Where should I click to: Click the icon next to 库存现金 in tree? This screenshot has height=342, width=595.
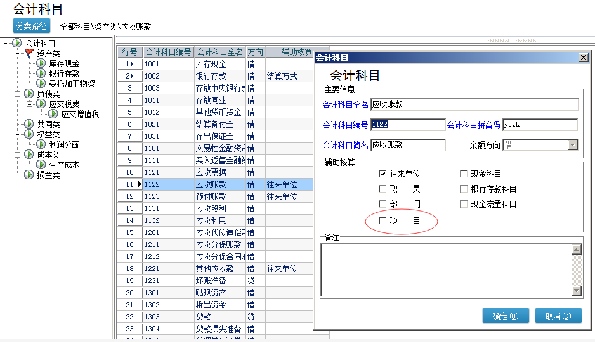click(41, 63)
